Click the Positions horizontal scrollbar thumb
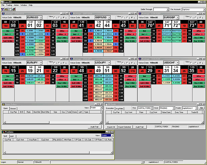This screenshot has width=207, height=165. coord(48,152)
